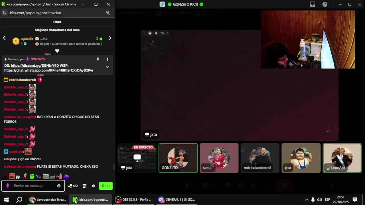The height and width of the screenshot is (205, 365).
Task: Click username claupno in chat
Action: pyautogui.click(x=10, y=159)
